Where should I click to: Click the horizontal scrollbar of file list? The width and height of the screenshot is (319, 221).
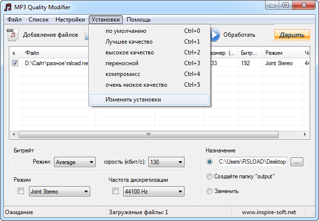click(147, 134)
